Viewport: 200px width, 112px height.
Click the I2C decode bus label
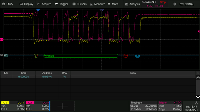click(6, 55)
